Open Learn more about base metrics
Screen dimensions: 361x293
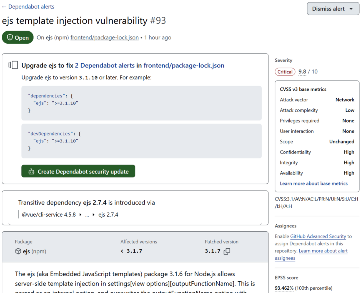click(x=314, y=184)
